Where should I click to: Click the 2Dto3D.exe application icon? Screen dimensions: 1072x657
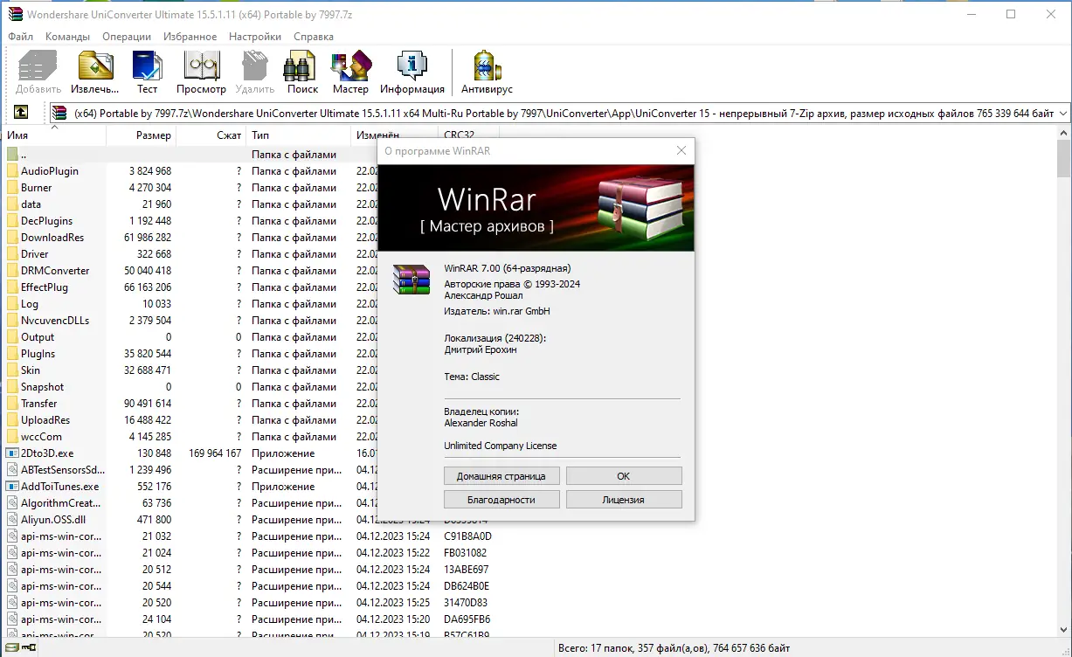click(12, 453)
